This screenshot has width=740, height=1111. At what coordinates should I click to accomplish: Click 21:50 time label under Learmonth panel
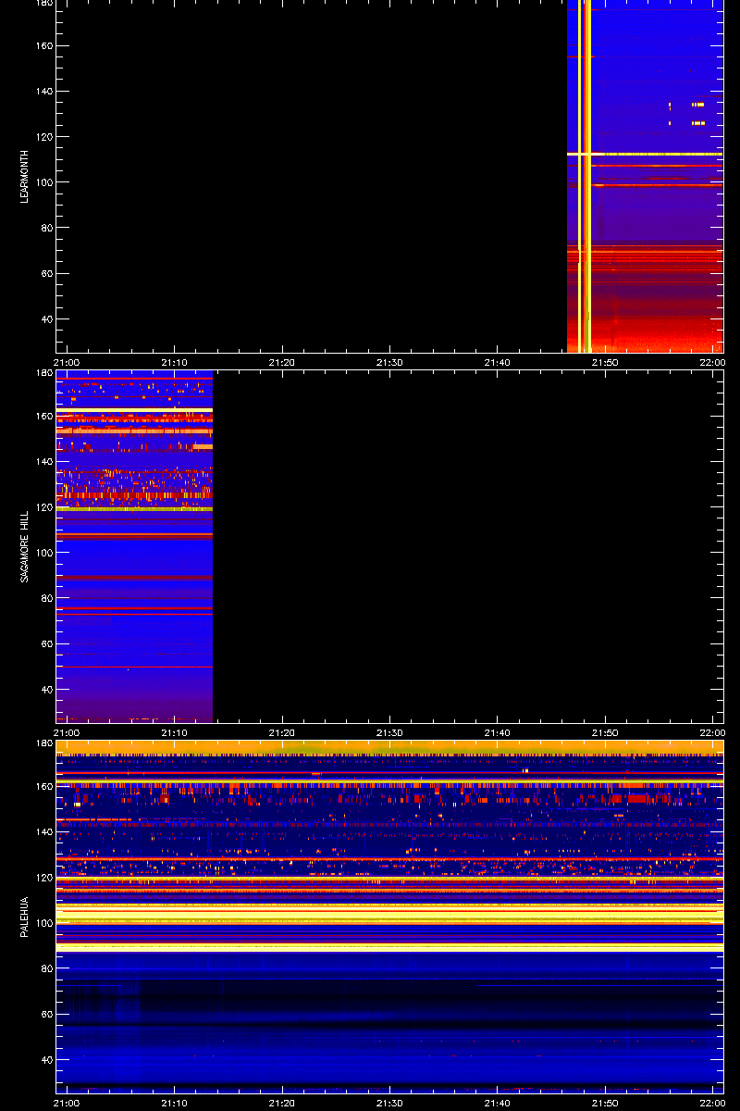605,362
